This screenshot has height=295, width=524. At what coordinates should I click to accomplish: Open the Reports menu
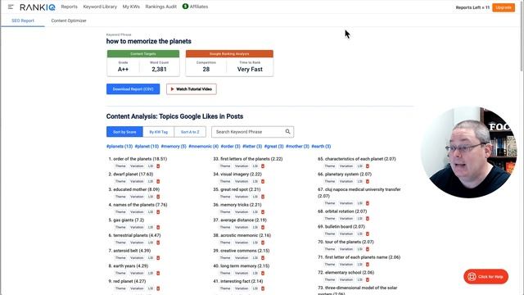coord(69,7)
